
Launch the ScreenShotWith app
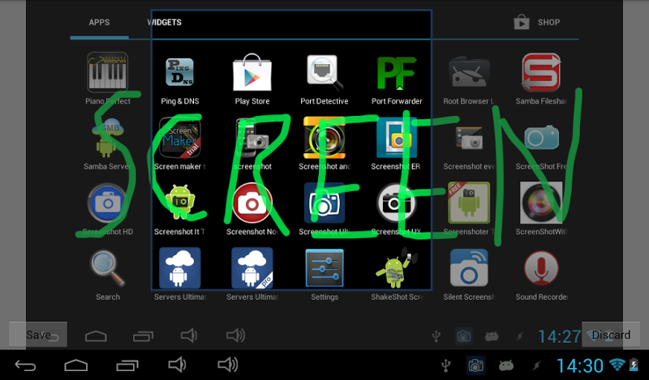tap(541, 203)
